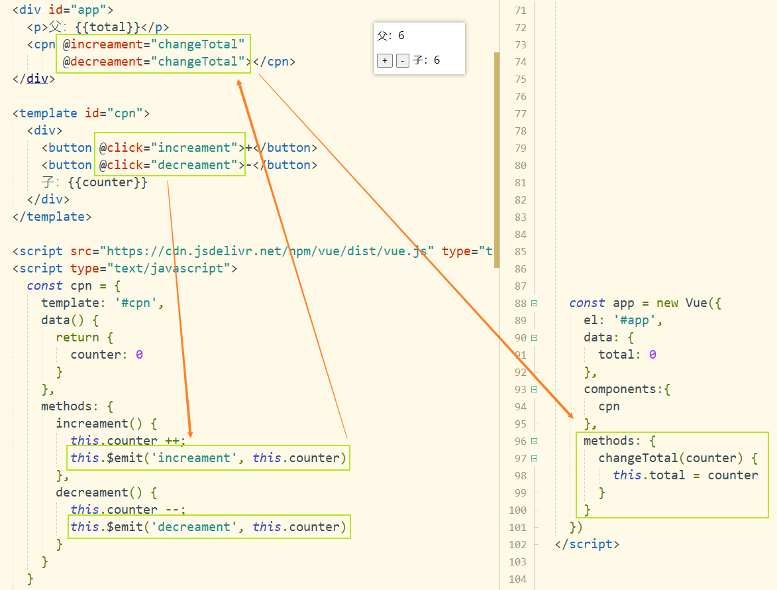Click line number 71 in gutter

coord(520,11)
